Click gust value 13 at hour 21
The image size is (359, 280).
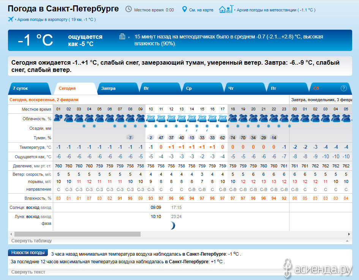(264, 181)
